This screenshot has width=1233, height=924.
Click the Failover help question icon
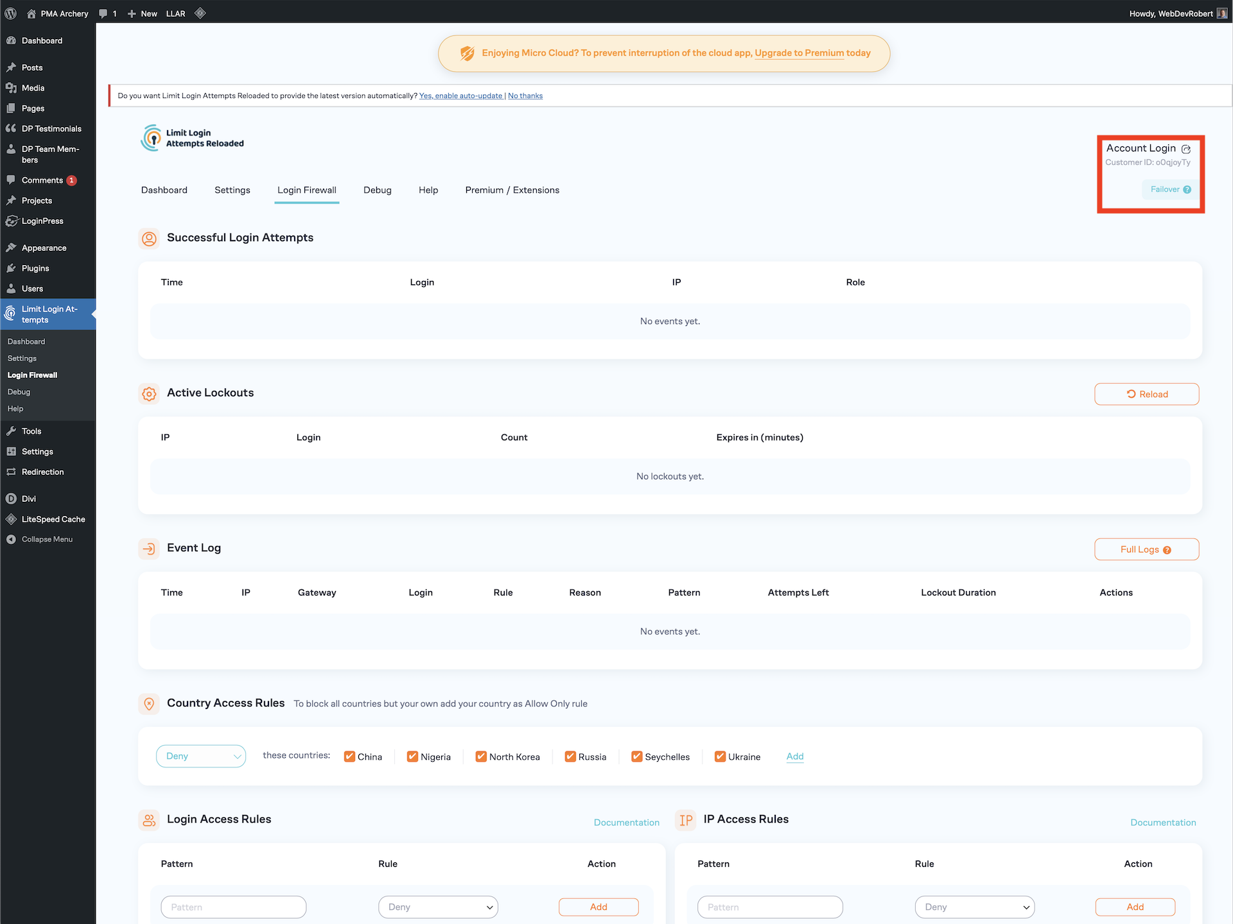(x=1187, y=189)
